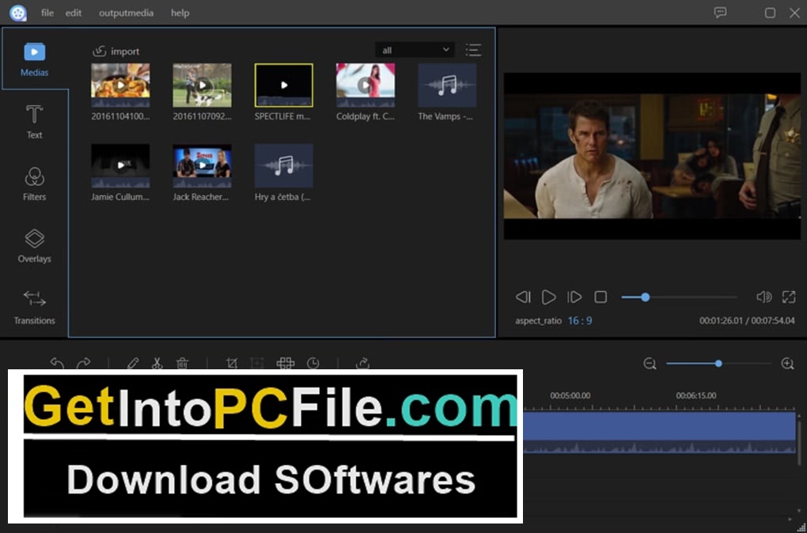This screenshot has height=533, width=807.
Task: Click the 00:05:00.00 timeline marker
Action: pyautogui.click(x=570, y=395)
